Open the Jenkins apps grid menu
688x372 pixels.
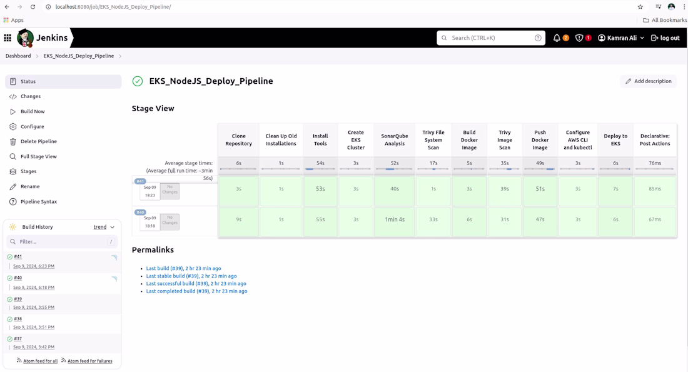pos(8,38)
